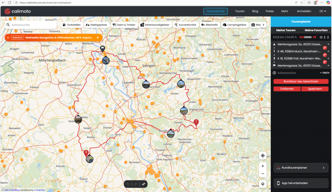
Task: Click the Speichern button
Action: [314, 89]
